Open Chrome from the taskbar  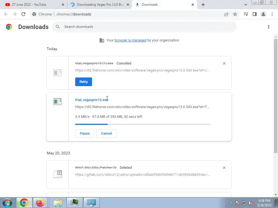click(x=24, y=203)
